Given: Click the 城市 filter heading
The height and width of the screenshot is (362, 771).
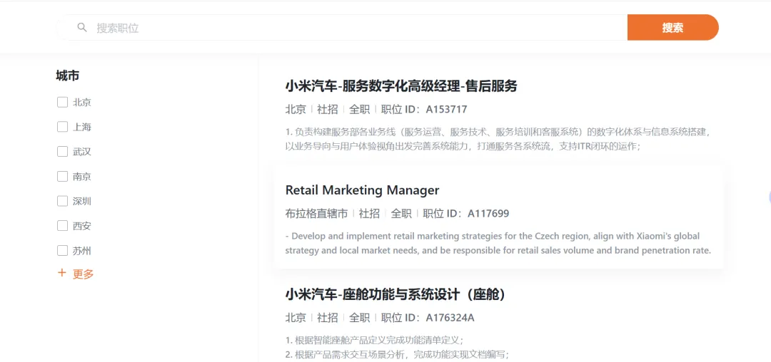Looking at the screenshot, I should pyautogui.click(x=68, y=76).
